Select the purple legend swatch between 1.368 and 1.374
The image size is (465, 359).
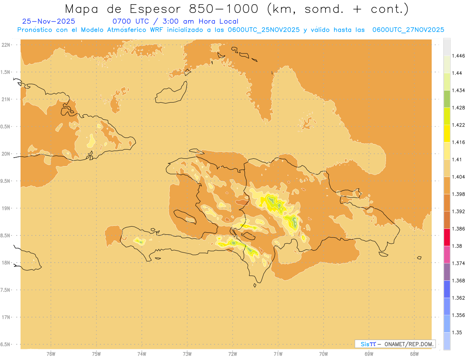pyautogui.click(x=447, y=272)
